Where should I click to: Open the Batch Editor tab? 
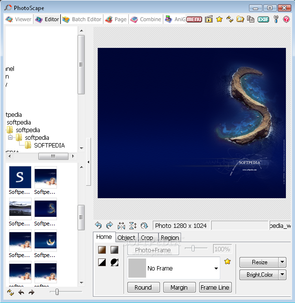pyautogui.click(x=82, y=19)
